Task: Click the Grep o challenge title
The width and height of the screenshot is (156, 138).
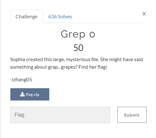Action: pyautogui.click(x=78, y=34)
